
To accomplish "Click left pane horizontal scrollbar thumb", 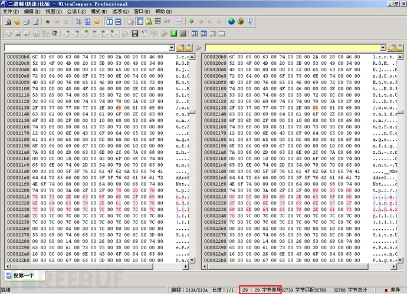I will tap(82, 266).
